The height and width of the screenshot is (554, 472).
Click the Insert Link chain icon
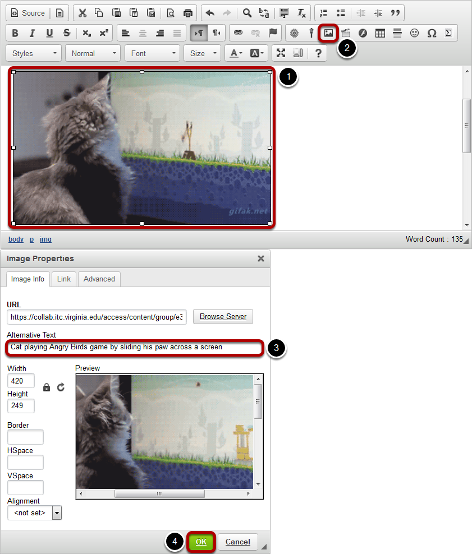(x=239, y=33)
